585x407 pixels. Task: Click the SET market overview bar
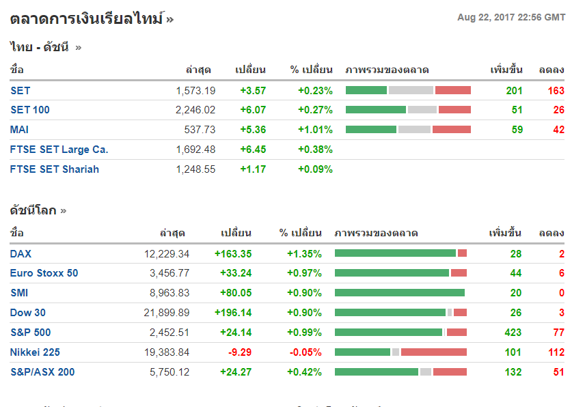point(408,90)
